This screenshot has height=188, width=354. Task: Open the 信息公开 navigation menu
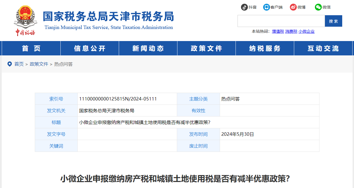pos(90,48)
